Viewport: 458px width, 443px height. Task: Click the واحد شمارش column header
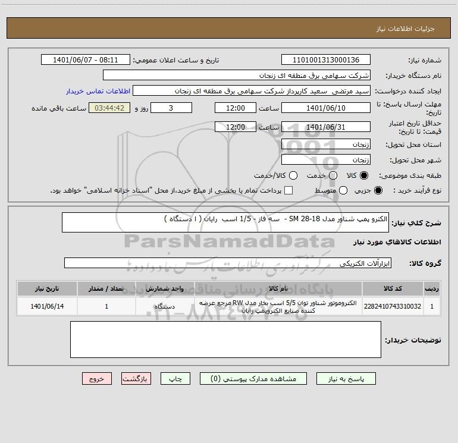pyautogui.click(x=165, y=288)
